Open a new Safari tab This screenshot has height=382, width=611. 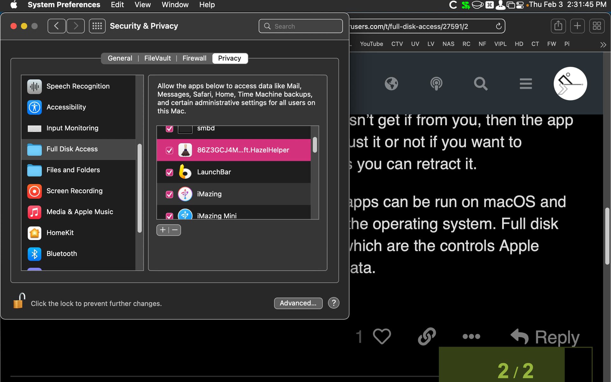coord(577,26)
